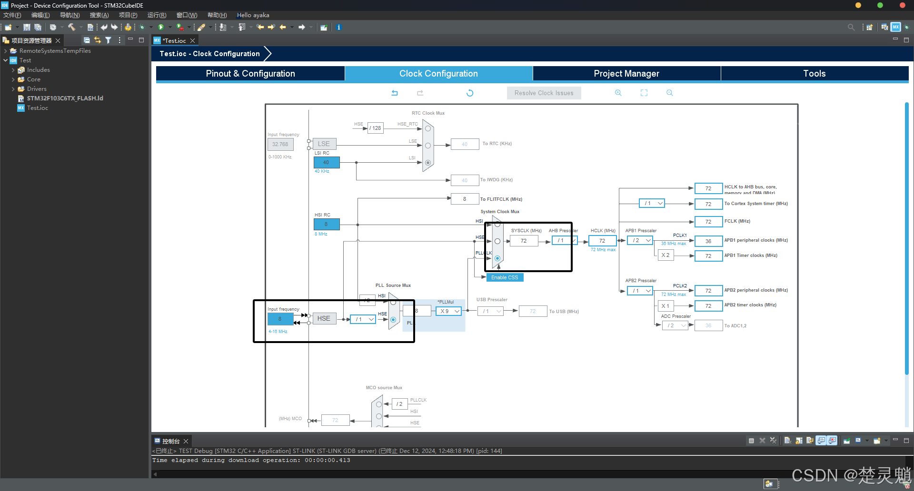
Task: Toggle the console scroll lock icon
Action: pyautogui.click(x=799, y=441)
